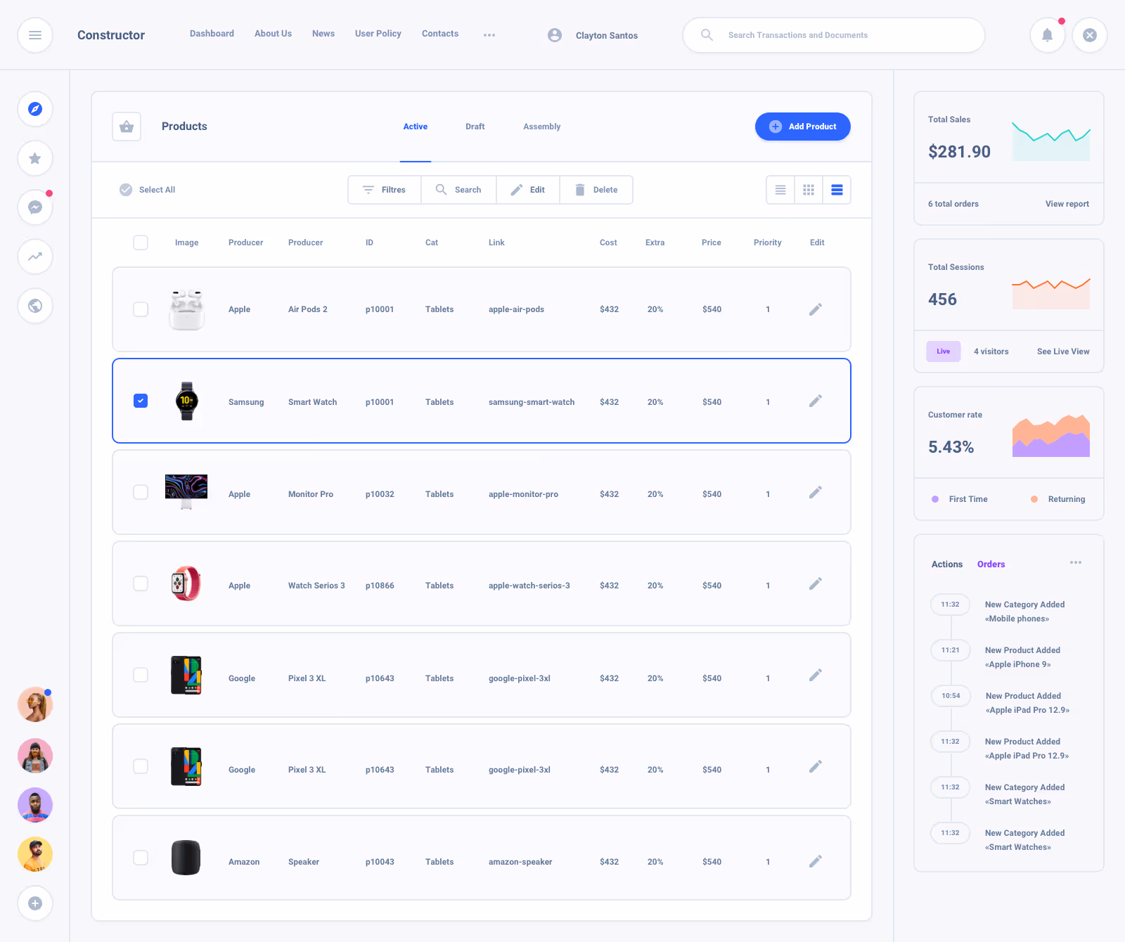This screenshot has width=1125, height=942.
Task: Click the Monitor Pro product thumbnail
Action: 186,492
